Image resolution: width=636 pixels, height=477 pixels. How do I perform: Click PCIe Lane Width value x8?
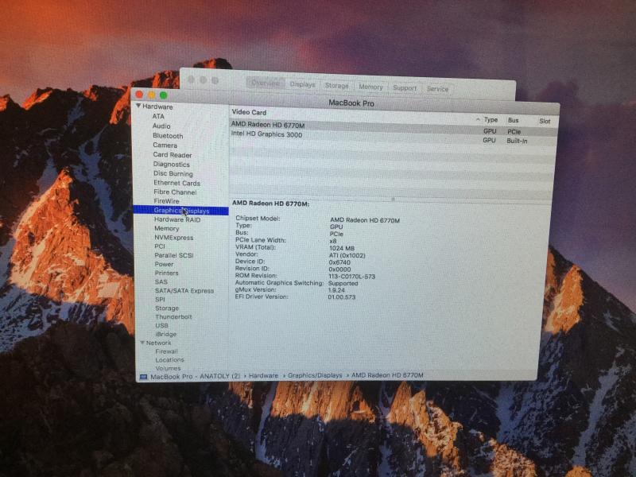[333, 241]
